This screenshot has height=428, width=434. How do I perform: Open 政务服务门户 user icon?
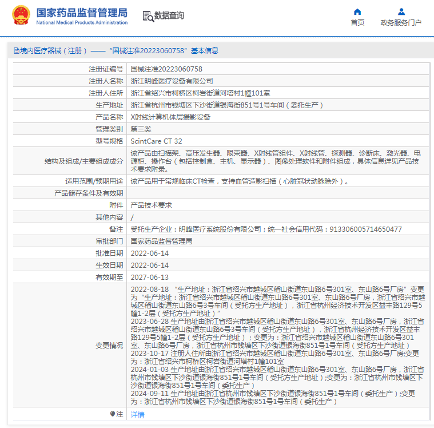click(401, 11)
